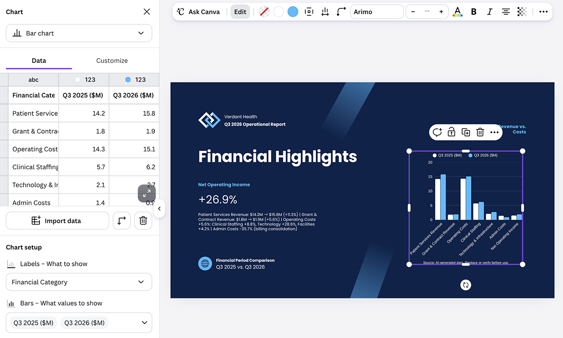Delete the selected chart from the slide
The height and width of the screenshot is (338, 563).
click(x=480, y=132)
